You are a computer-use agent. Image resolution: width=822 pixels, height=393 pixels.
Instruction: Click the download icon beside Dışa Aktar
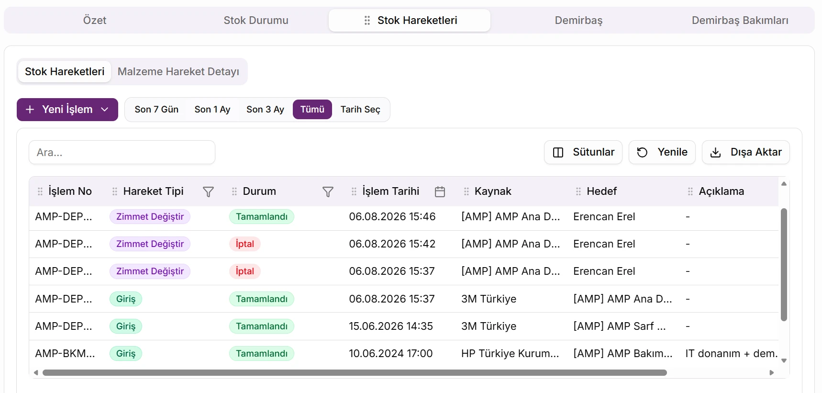click(715, 152)
